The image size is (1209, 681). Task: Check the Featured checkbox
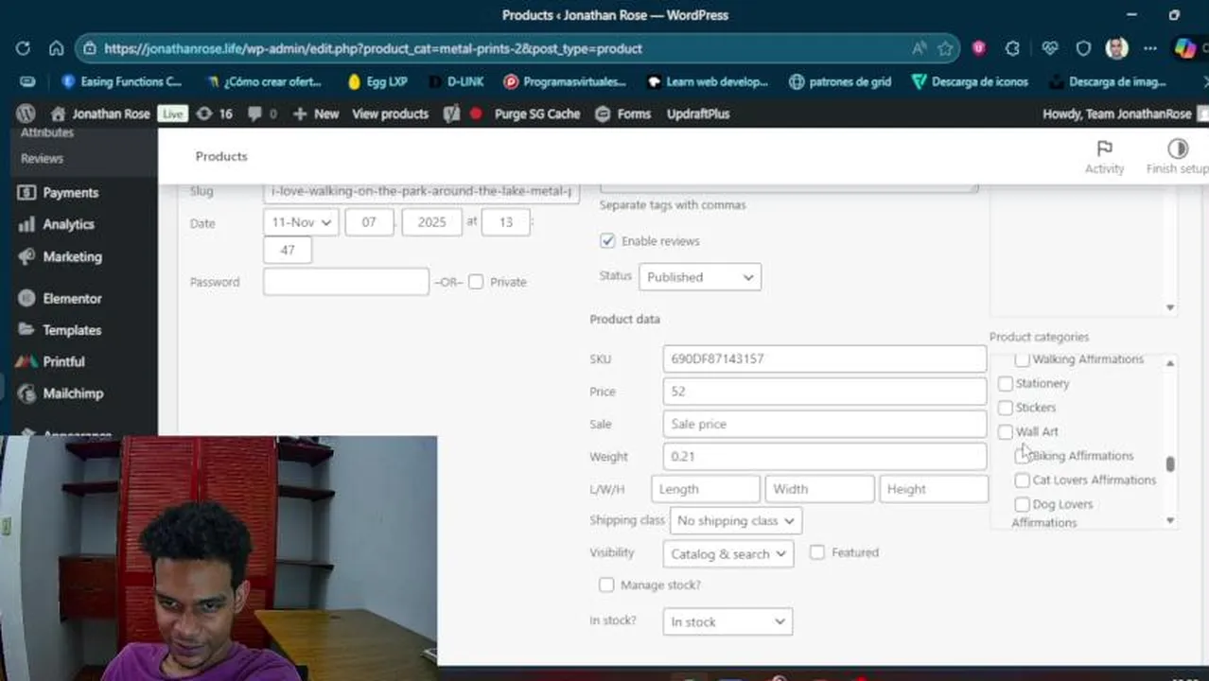tap(817, 552)
